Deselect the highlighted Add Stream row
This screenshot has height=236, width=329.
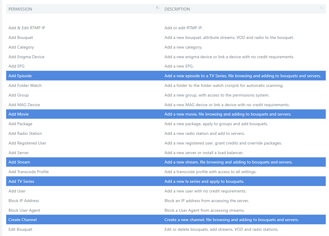point(166,162)
